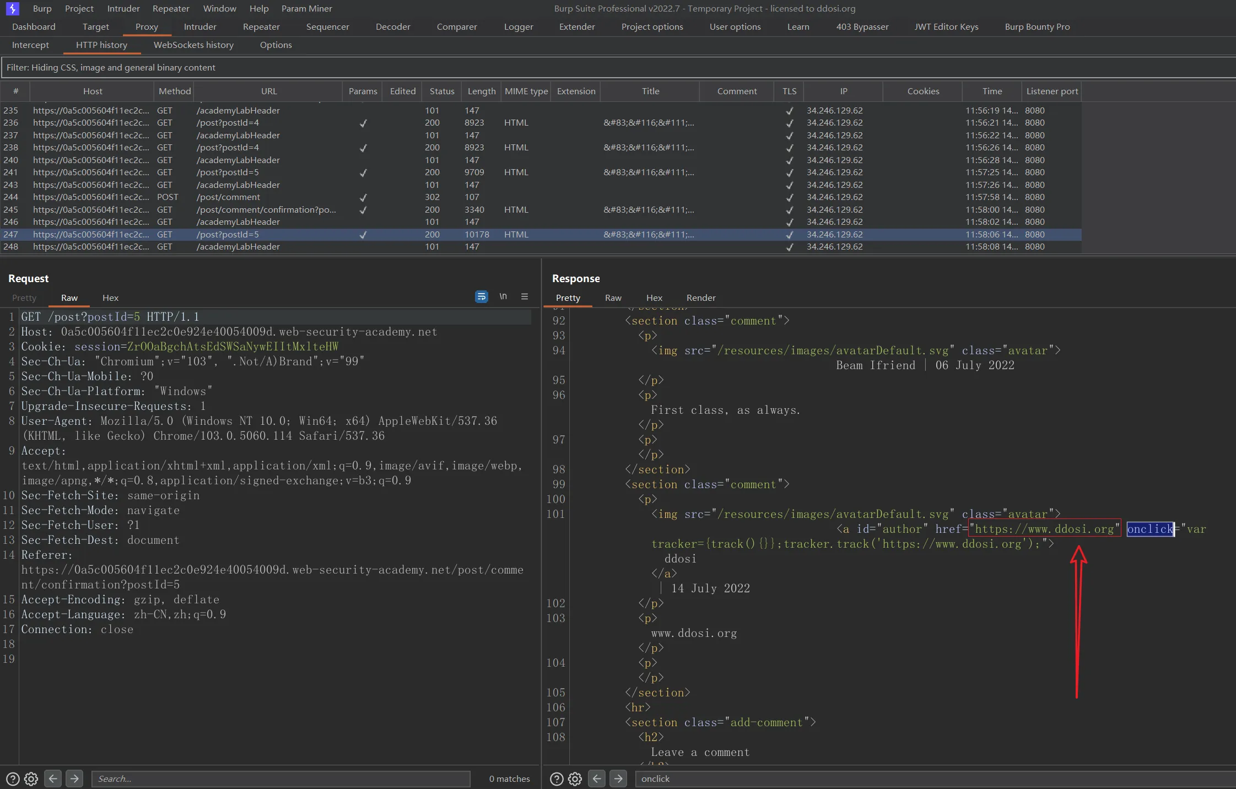The image size is (1236, 789).
Task: Sort history by Method column
Action: tap(175, 91)
